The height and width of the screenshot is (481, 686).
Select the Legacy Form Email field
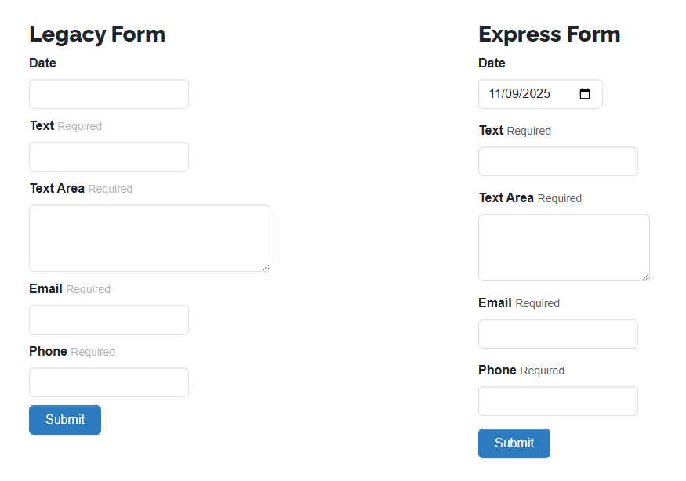[x=109, y=320]
